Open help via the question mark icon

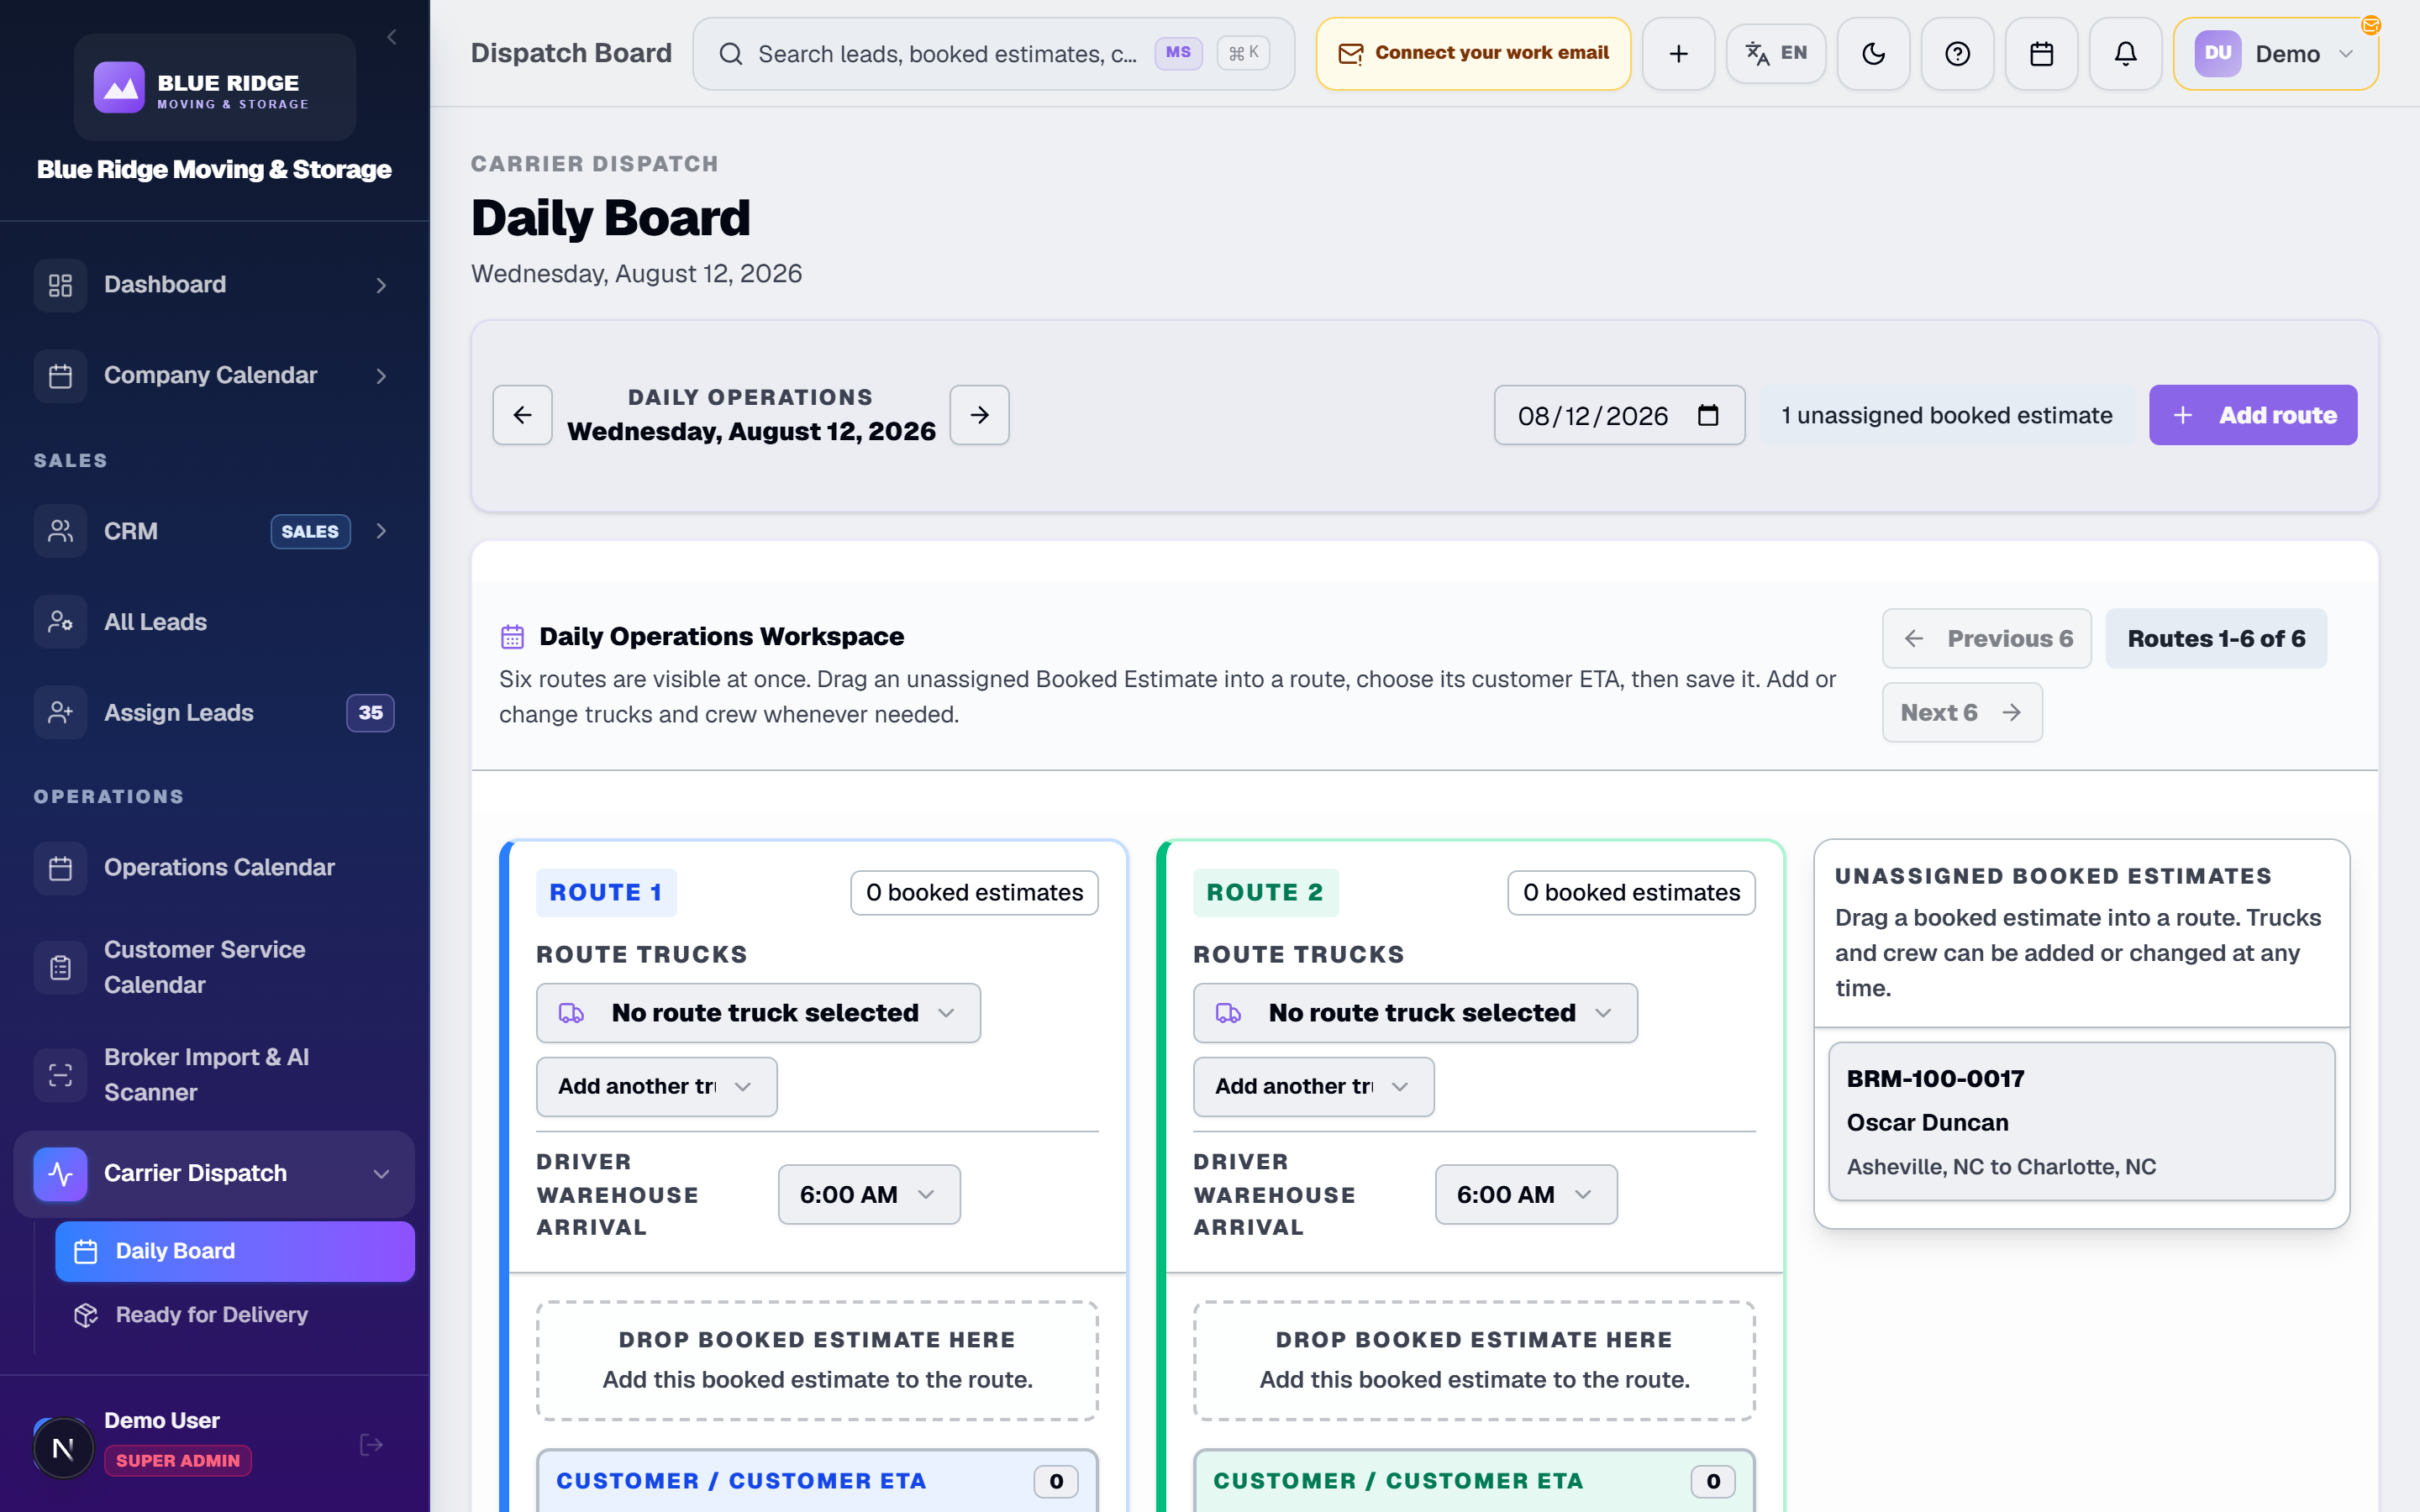click(1957, 54)
